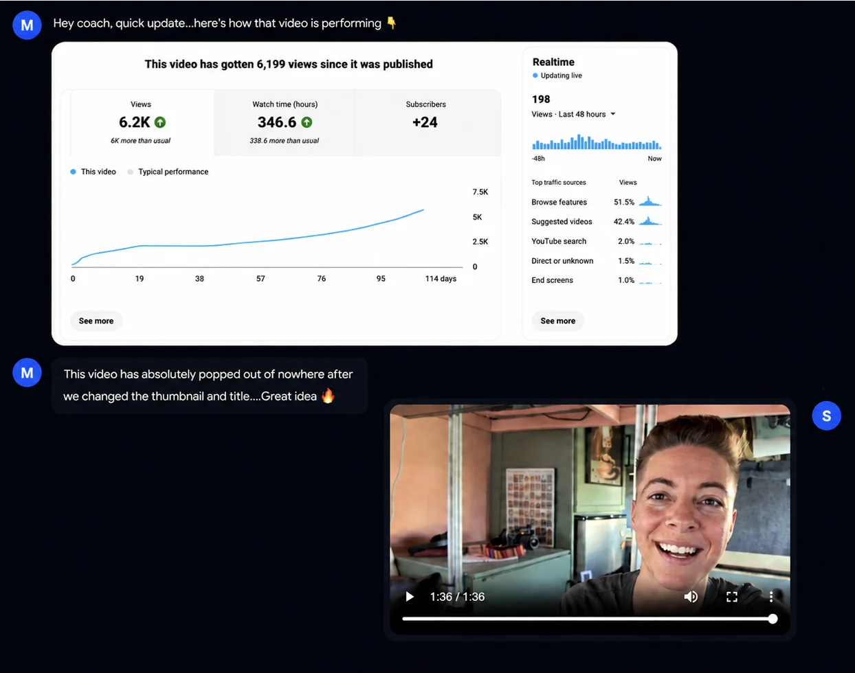Click the message about thumbnail and title
This screenshot has height=673, width=855.
tap(210, 385)
